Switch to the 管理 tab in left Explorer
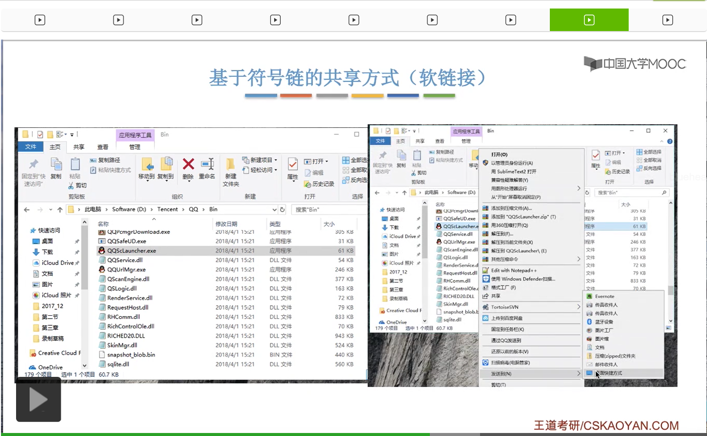The image size is (707, 436). tap(135, 147)
